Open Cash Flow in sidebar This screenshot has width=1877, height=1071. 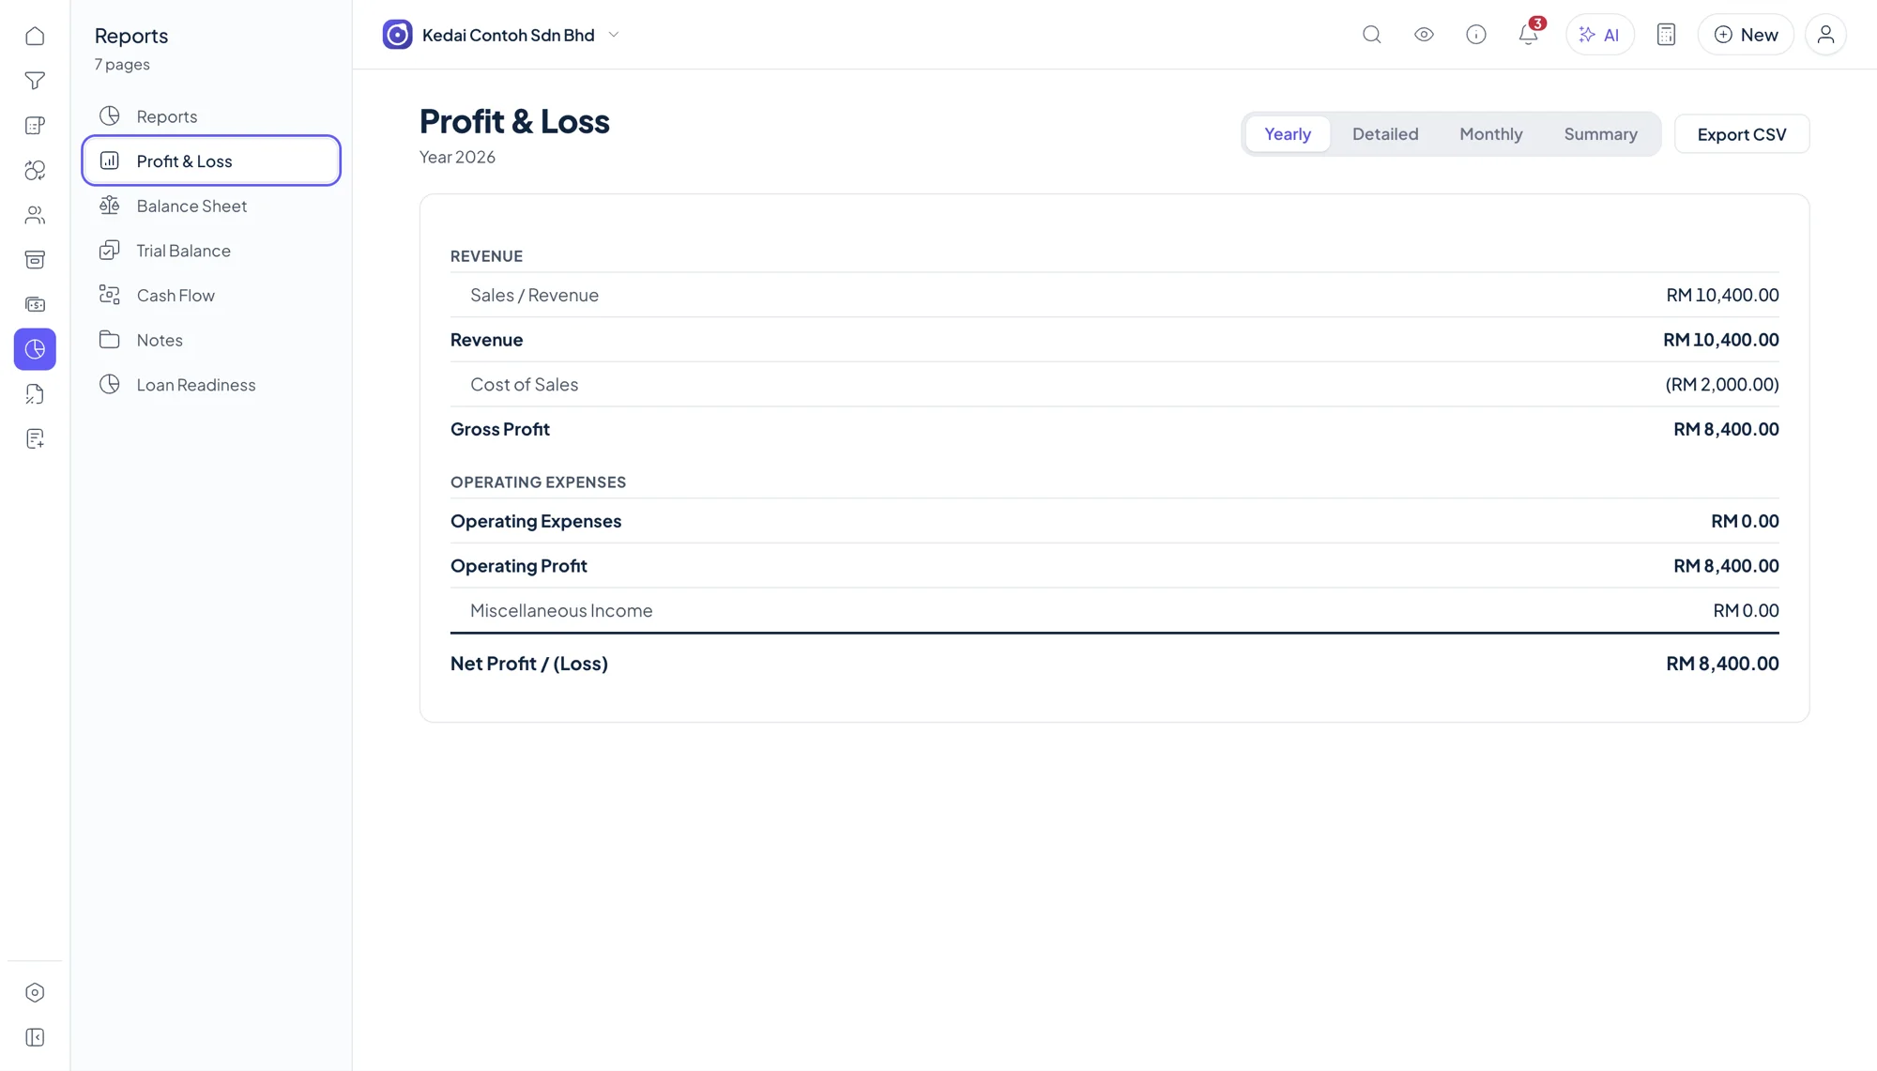point(211,295)
